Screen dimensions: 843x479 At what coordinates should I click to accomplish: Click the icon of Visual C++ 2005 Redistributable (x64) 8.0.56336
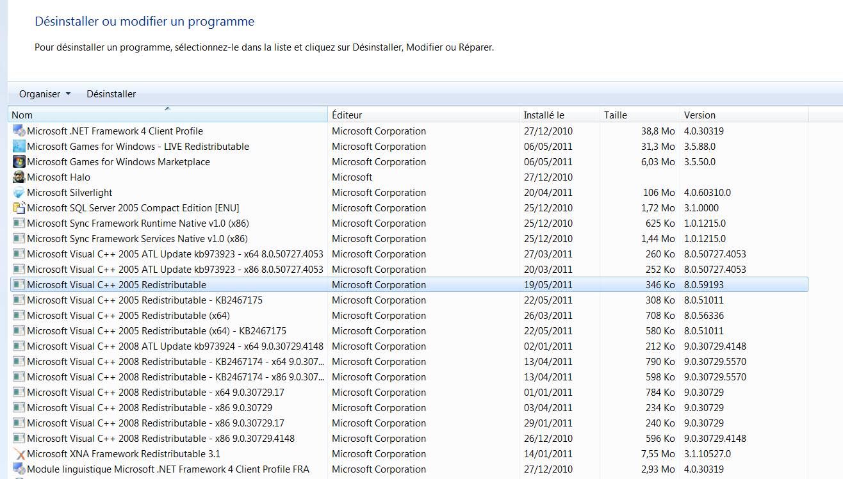click(19, 315)
